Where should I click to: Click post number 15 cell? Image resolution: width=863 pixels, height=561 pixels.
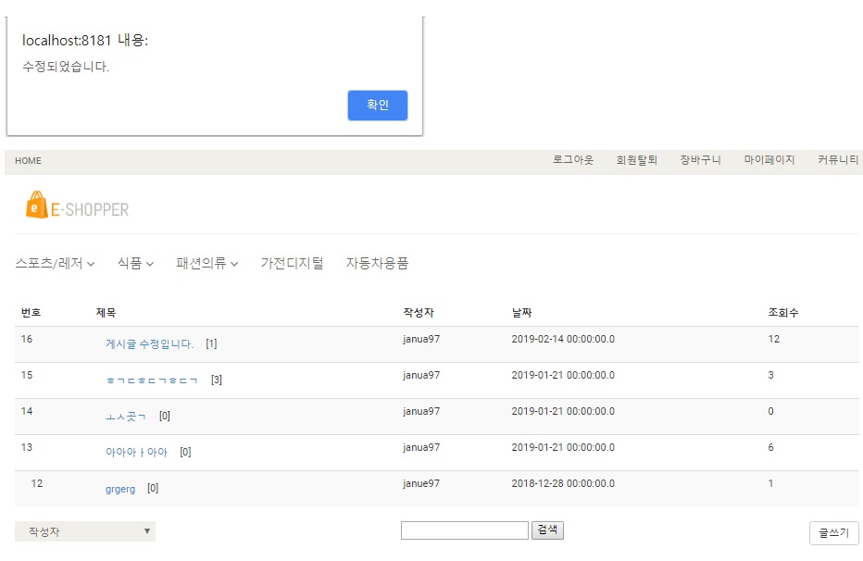(27, 375)
